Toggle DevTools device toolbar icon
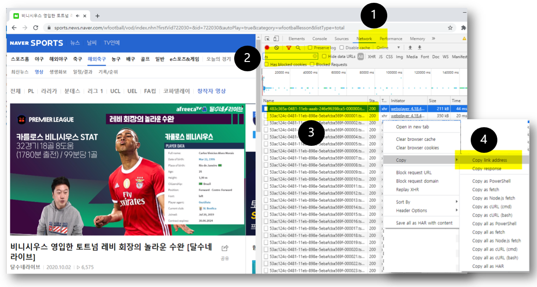The image size is (537, 287). coord(276,39)
